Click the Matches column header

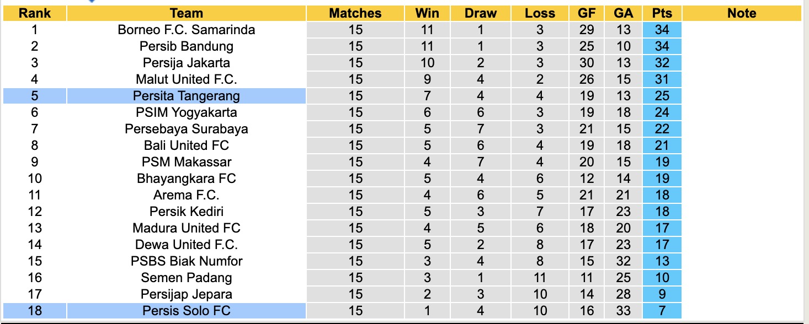click(x=355, y=13)
